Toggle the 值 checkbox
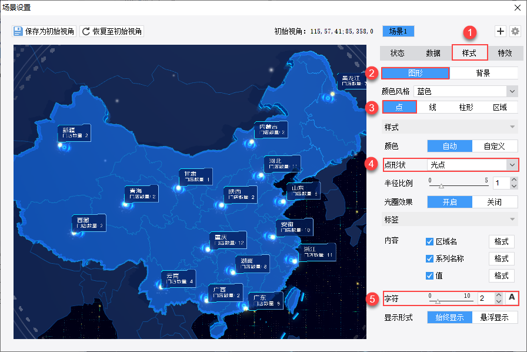Image resolution: width=527 pixels, height=352 pixels. 429,275
